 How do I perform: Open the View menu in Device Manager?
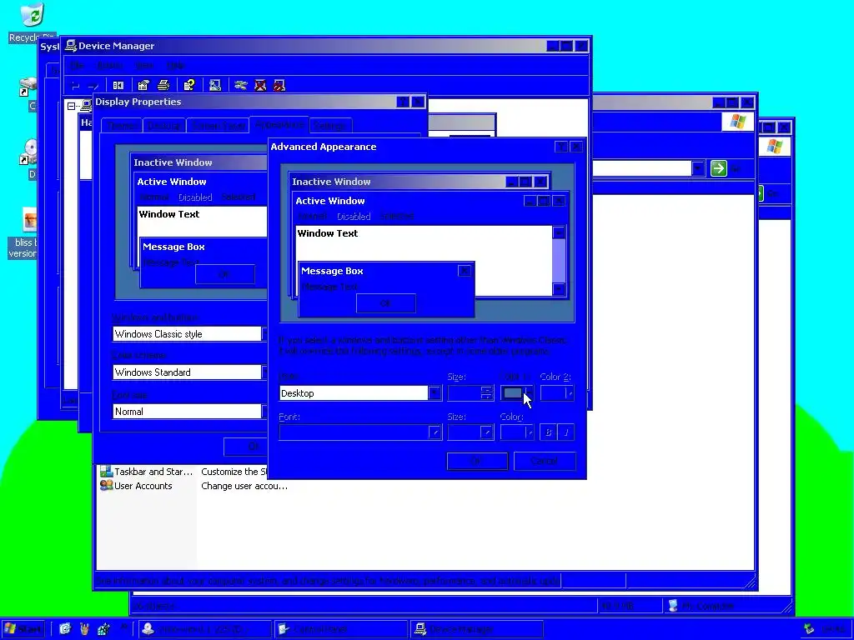[x=143, y=65]
